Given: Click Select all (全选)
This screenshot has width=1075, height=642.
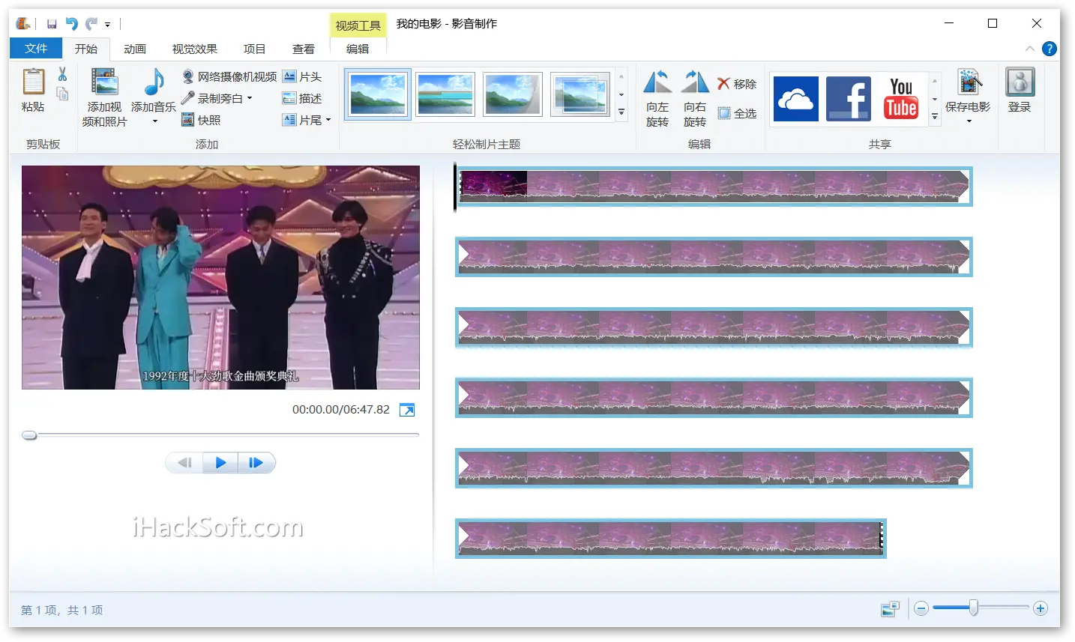Looking at the screenshot, I should click(x=737, y=113).
